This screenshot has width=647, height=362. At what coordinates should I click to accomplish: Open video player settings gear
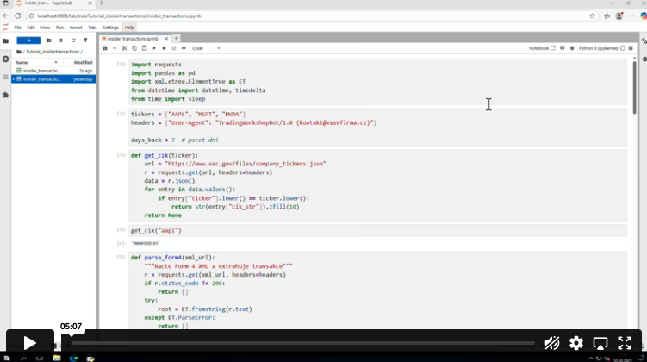[576, 343]
